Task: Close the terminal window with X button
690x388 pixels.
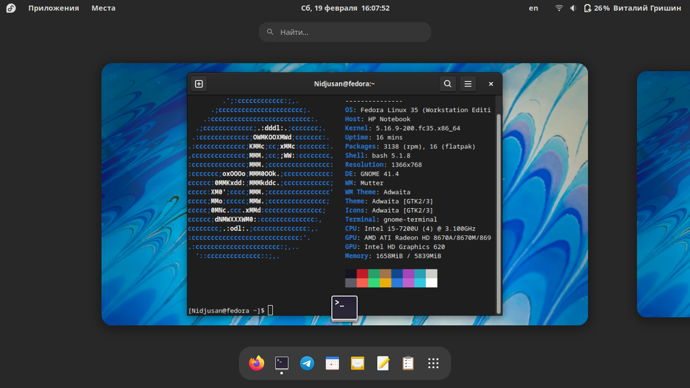Action: [491, 84]
